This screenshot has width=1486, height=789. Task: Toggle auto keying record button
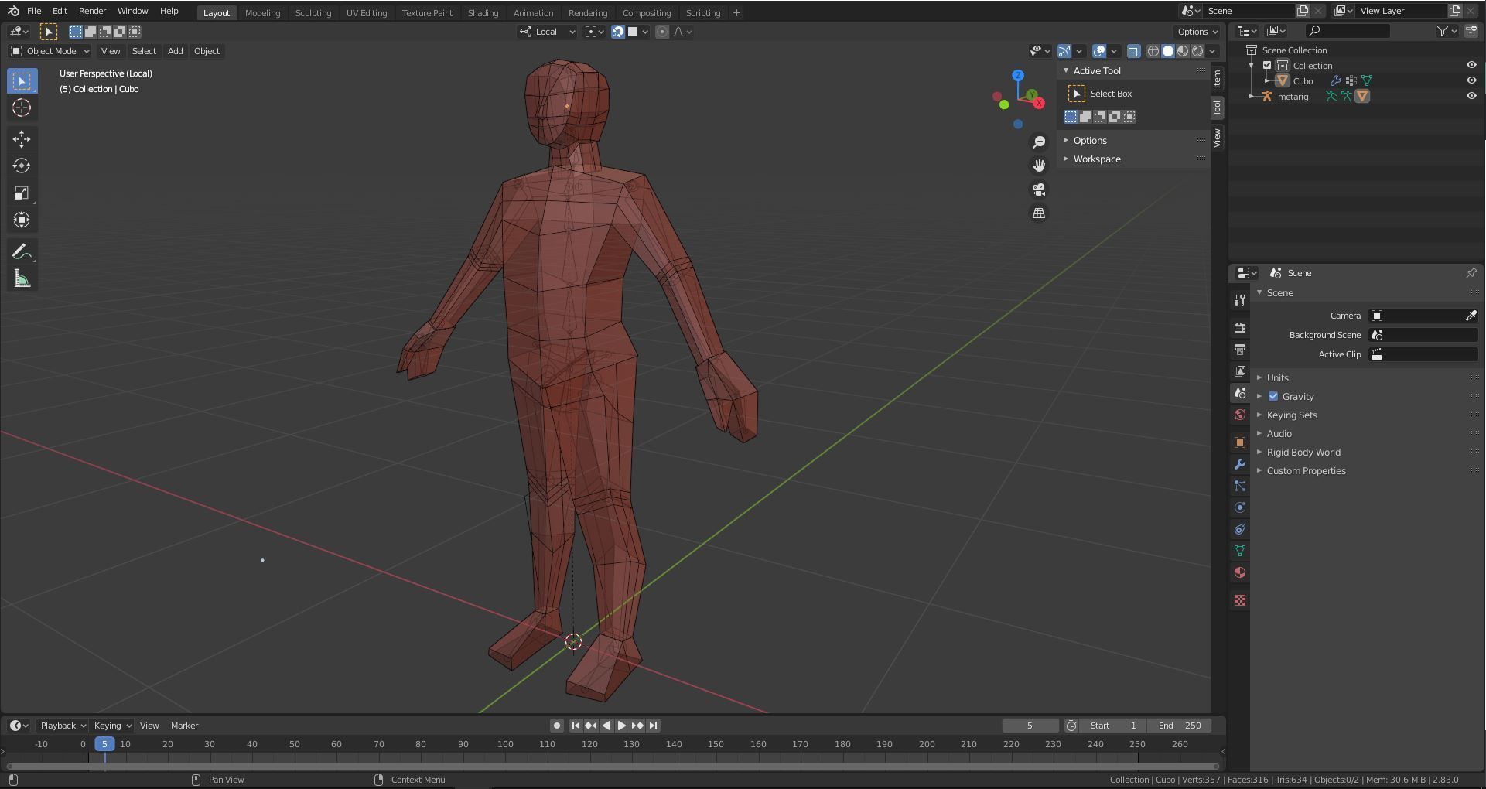click(x=556, y=726)
